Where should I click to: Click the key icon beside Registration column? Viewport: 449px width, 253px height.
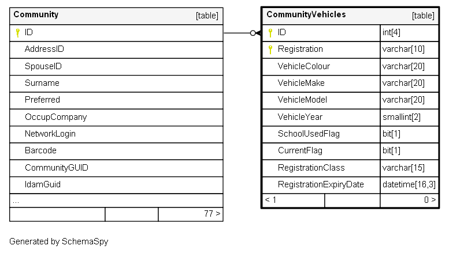coord(270,50)
